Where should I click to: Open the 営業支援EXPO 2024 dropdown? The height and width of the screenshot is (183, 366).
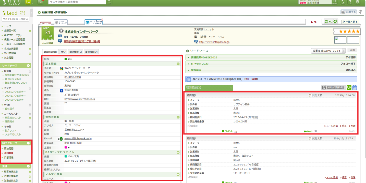[x=328, y=51]
